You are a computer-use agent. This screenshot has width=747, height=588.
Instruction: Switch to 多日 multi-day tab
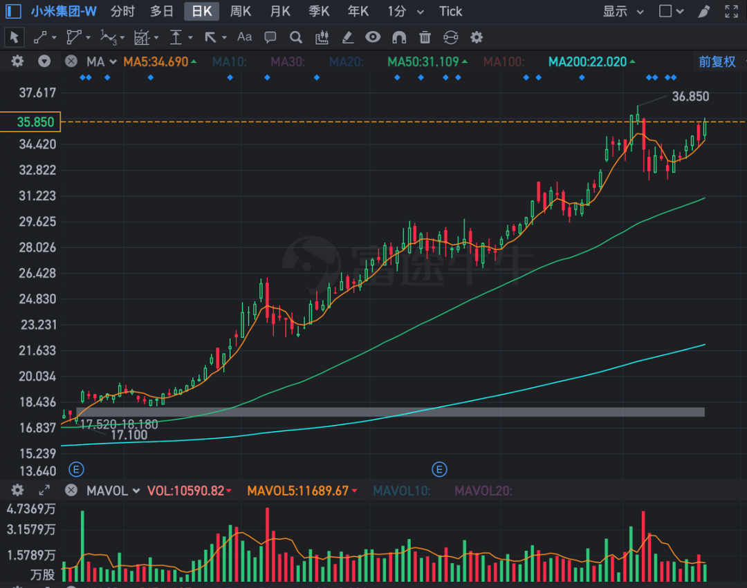click(x=161, y=12)
